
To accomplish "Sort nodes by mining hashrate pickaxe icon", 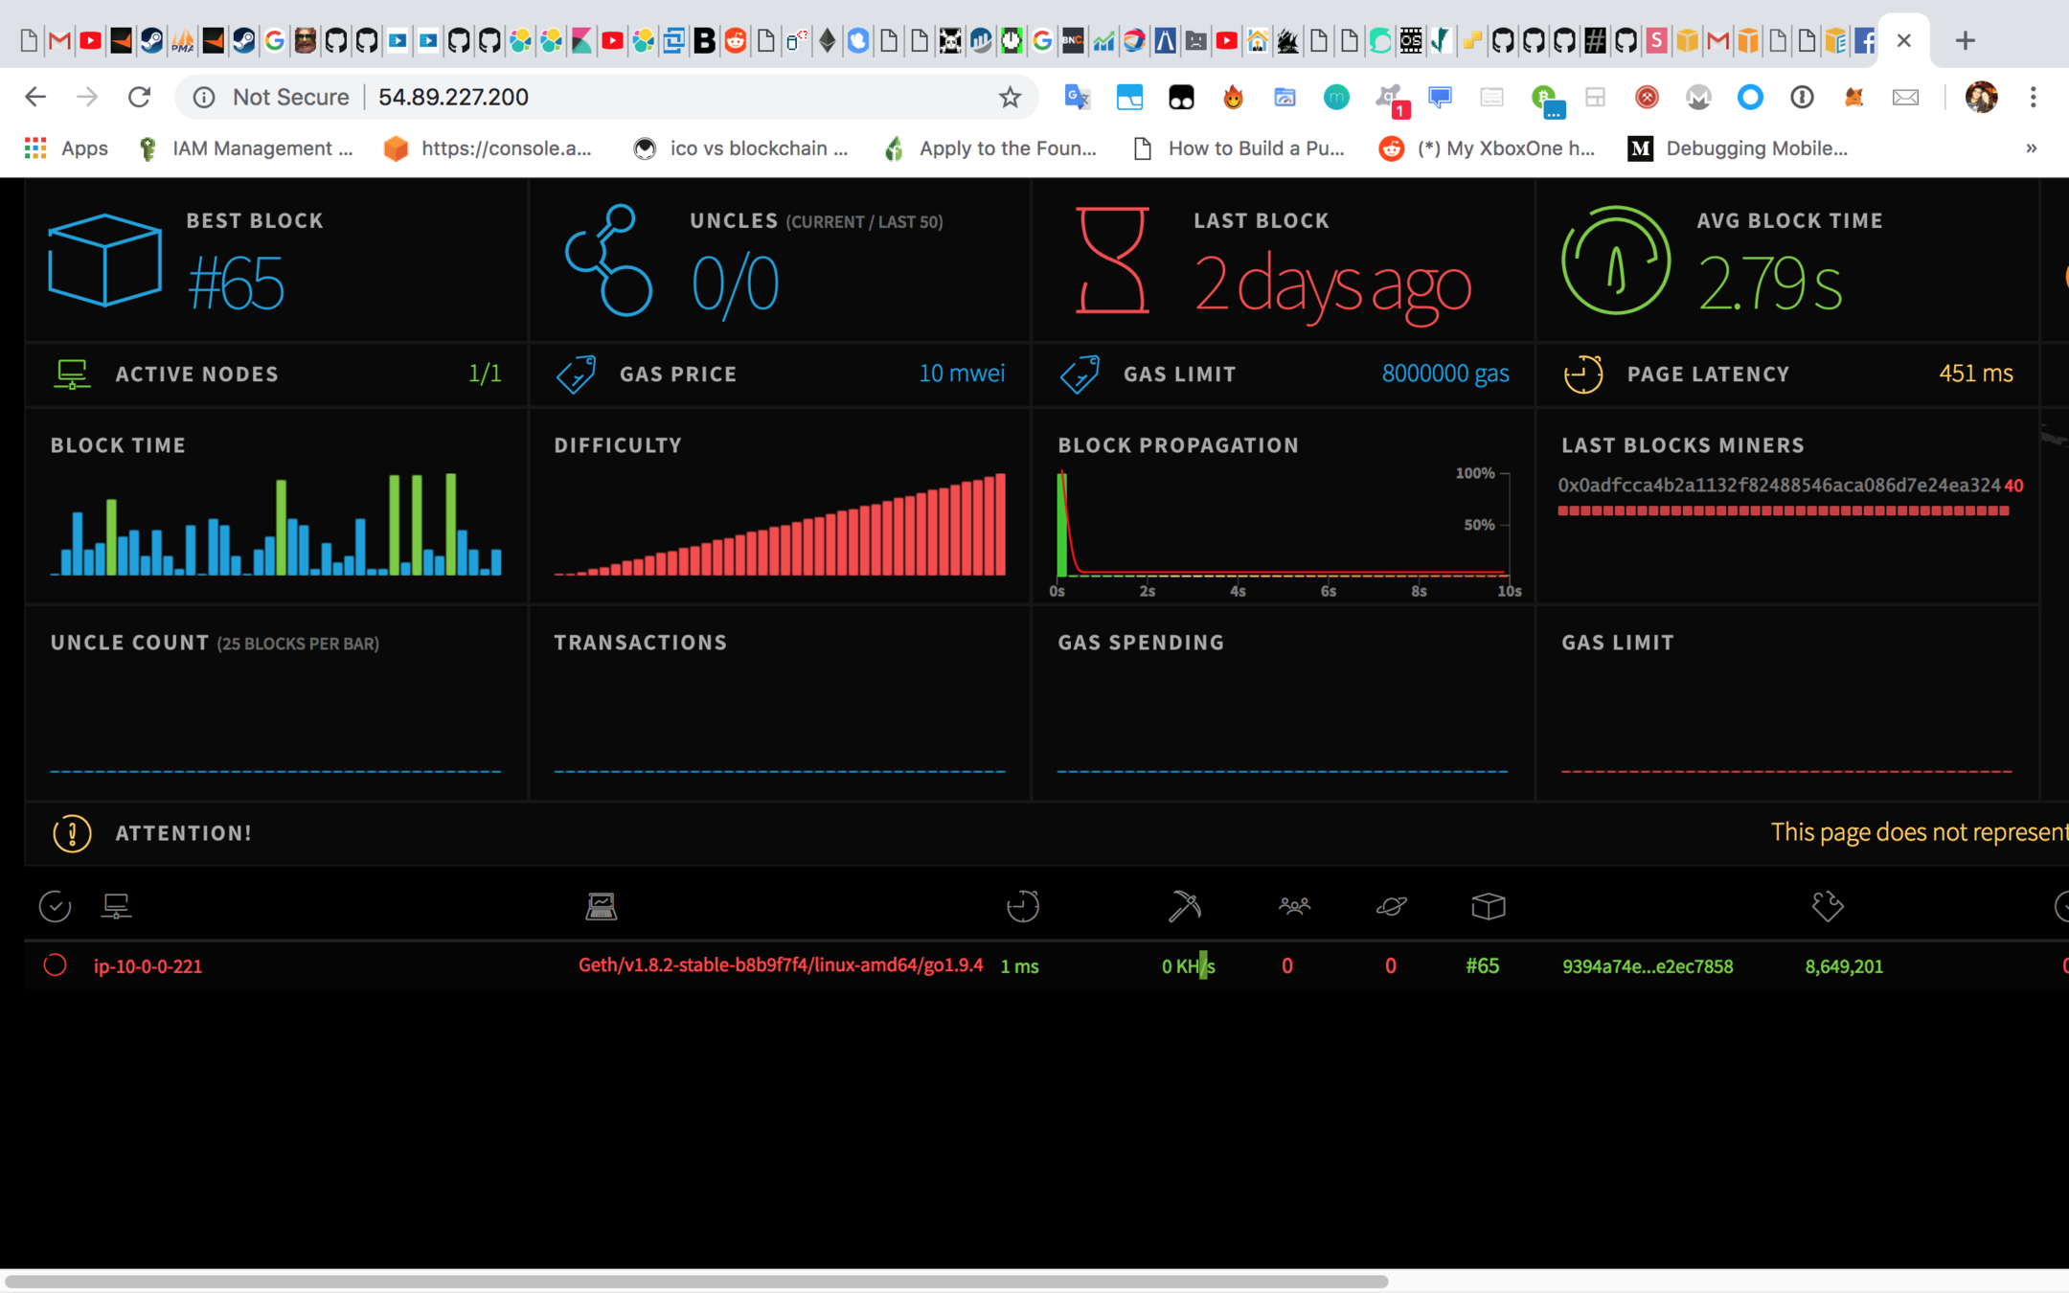I will 1184,906.
